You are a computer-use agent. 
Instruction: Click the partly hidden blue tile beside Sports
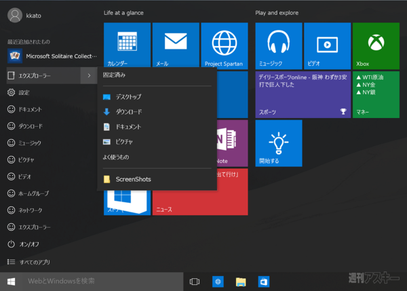pos(232,95)
